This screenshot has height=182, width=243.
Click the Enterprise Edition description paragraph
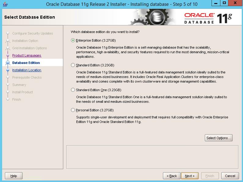(x=153, y=52)
